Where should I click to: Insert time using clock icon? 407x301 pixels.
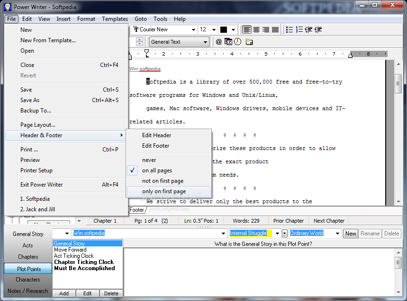tap(237, 42)
